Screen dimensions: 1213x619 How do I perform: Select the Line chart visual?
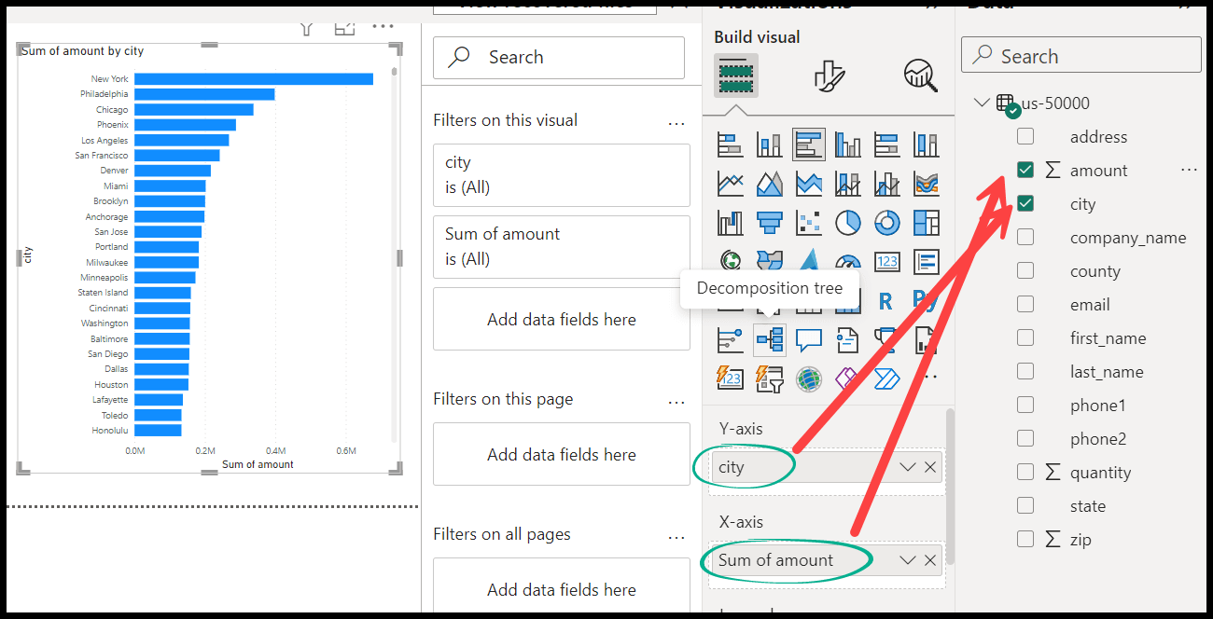(730, 184)
